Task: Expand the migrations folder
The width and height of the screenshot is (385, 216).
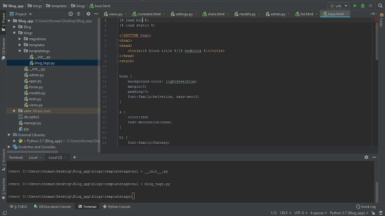Action: tap(20, 39)
